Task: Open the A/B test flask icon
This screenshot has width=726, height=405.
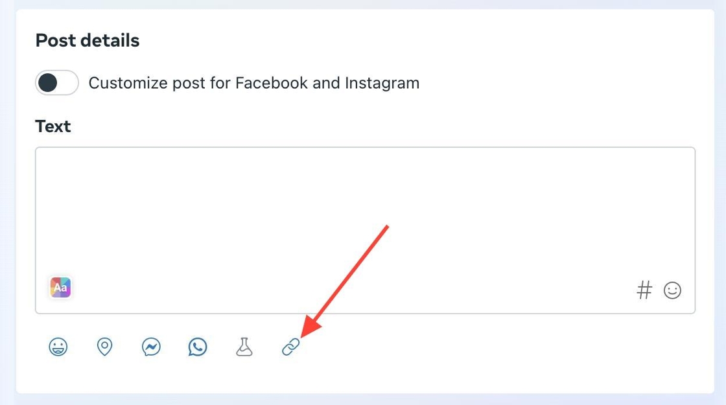Action: 244,347
